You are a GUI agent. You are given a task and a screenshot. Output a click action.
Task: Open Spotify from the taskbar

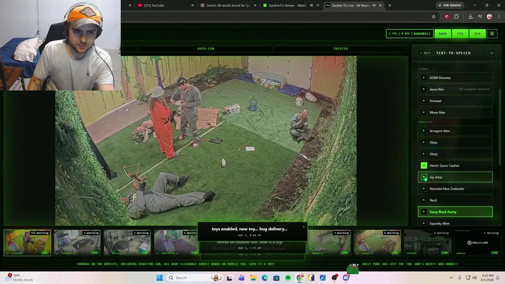coord(288,278)
